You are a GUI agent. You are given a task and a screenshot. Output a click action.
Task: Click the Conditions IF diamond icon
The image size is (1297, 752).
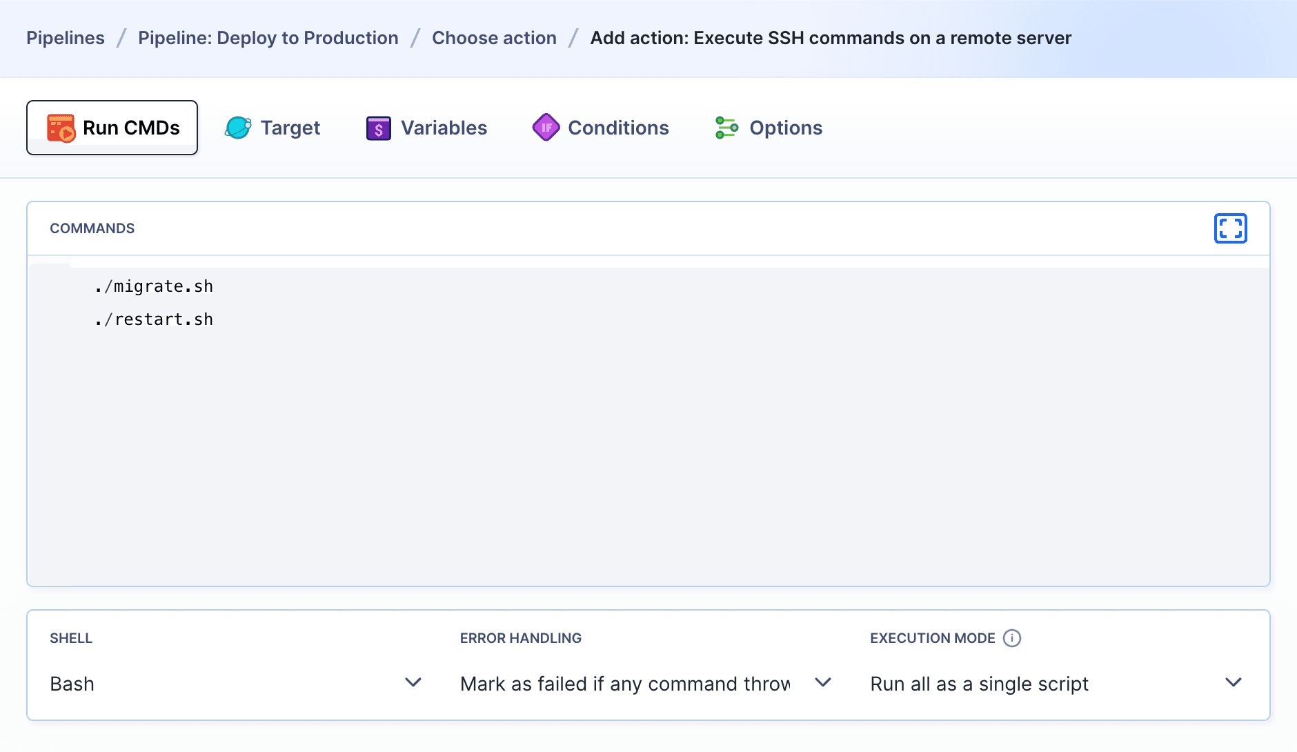point(546,127)
